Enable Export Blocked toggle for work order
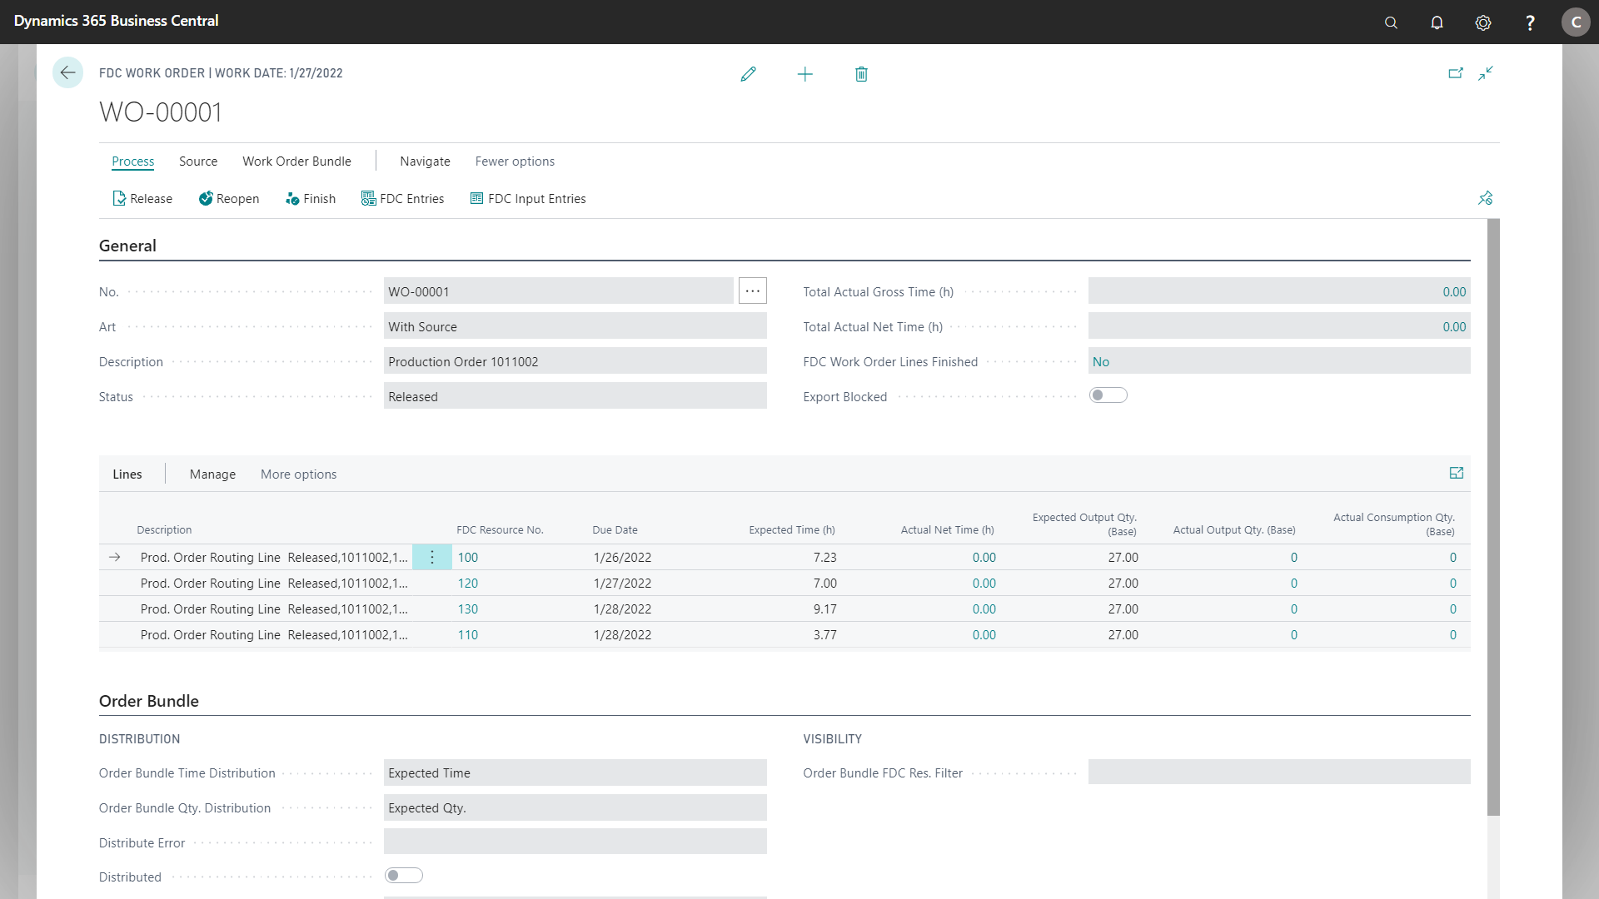The width and height of the screenshot is (1599, 899). 1108,395
